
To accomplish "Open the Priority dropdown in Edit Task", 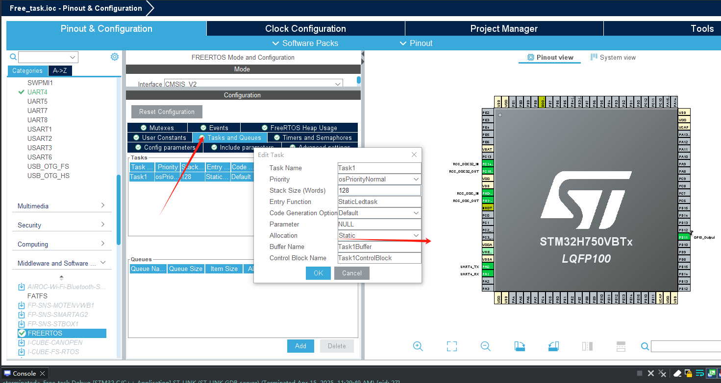I will [415, 179].
